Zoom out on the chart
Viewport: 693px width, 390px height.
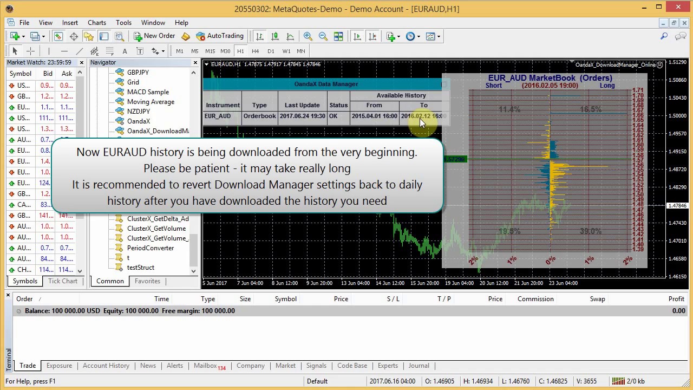point(323,36)
